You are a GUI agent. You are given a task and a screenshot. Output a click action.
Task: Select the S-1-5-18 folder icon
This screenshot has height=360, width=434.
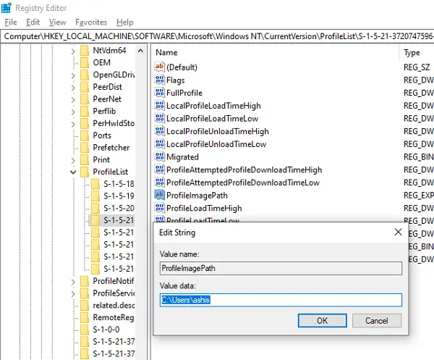(x=95, y=184)
